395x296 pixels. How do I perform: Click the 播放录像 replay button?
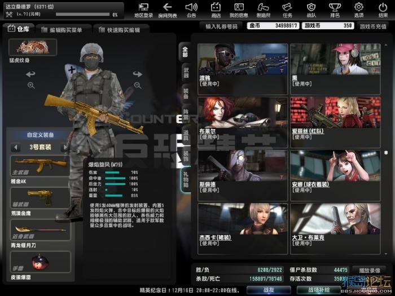(x=369, y=270)
